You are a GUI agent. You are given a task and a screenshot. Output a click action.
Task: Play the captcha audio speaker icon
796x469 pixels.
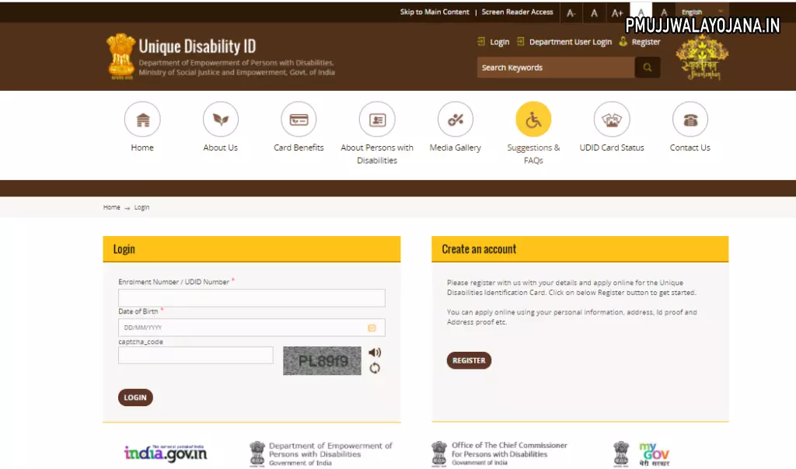[x=374, y=352]
